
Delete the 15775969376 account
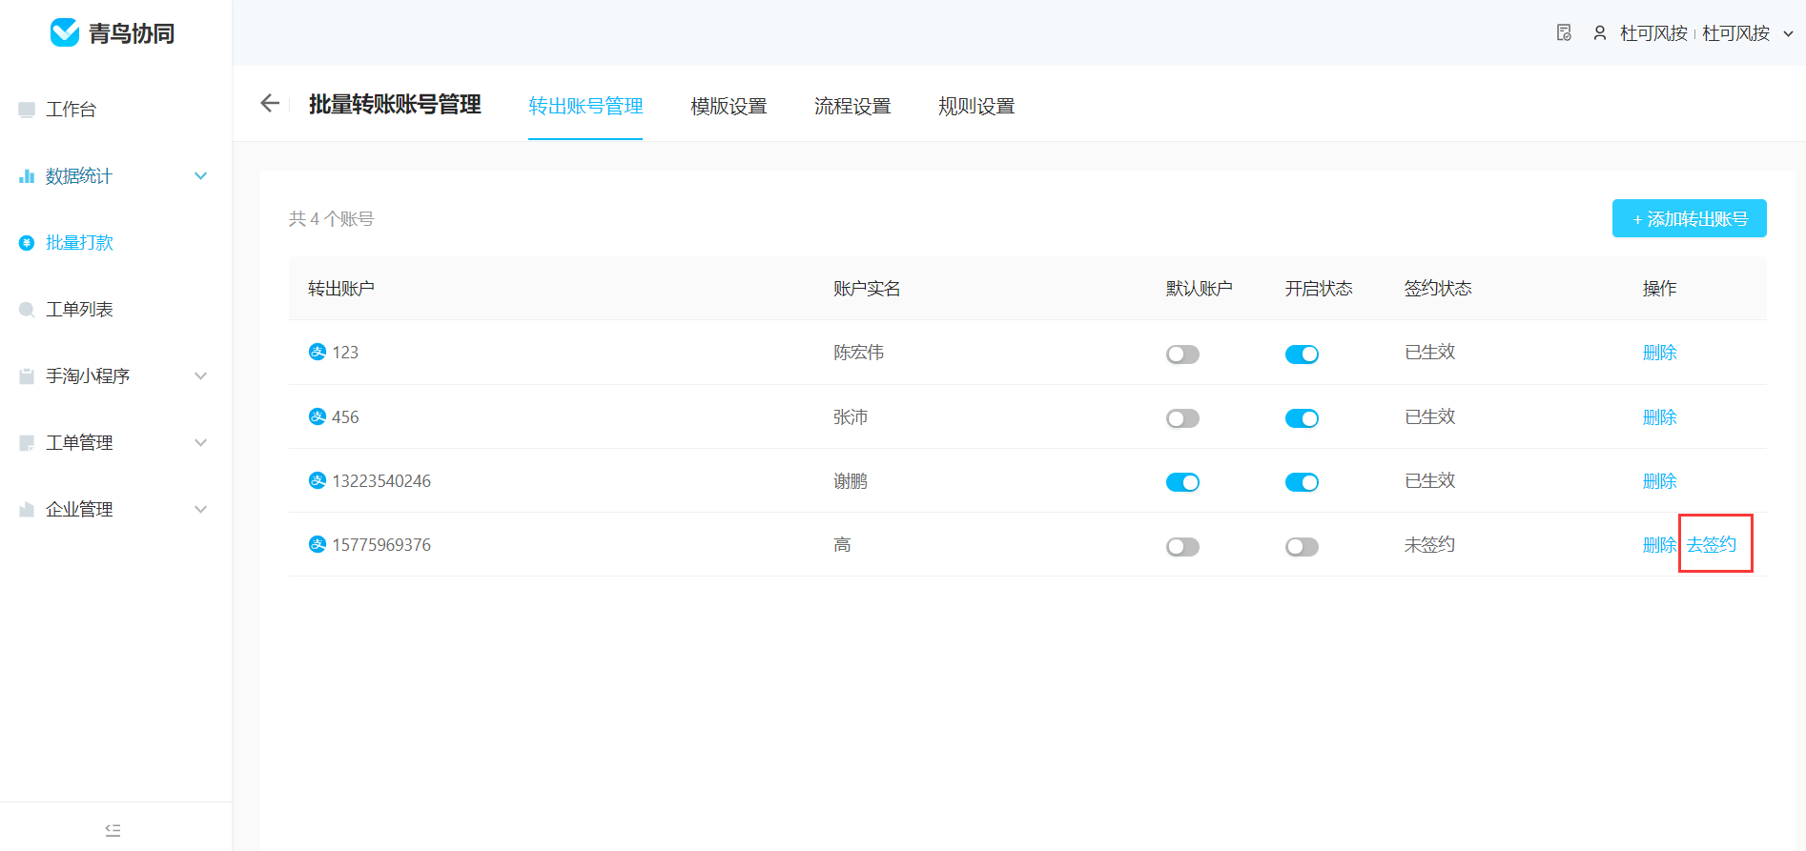tap(1659, 545)
